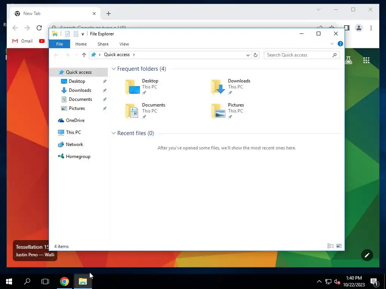Viewport: 386px width, 289px height.
Task: Select the Pictures folder icon in Frequent folders
Action: (x=218, y=111)
